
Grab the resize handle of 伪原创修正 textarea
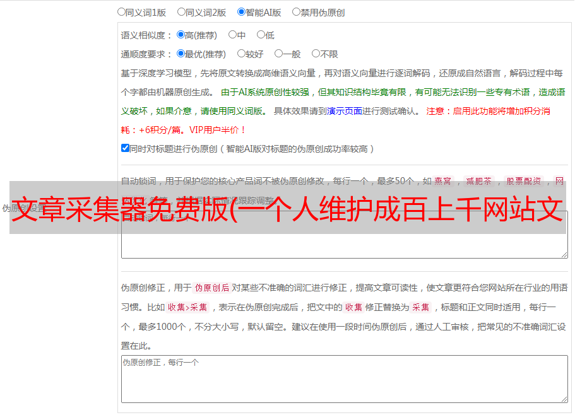[564, 399]
